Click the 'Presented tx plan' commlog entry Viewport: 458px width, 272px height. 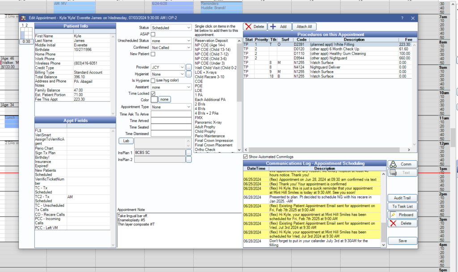coord(312,199)
